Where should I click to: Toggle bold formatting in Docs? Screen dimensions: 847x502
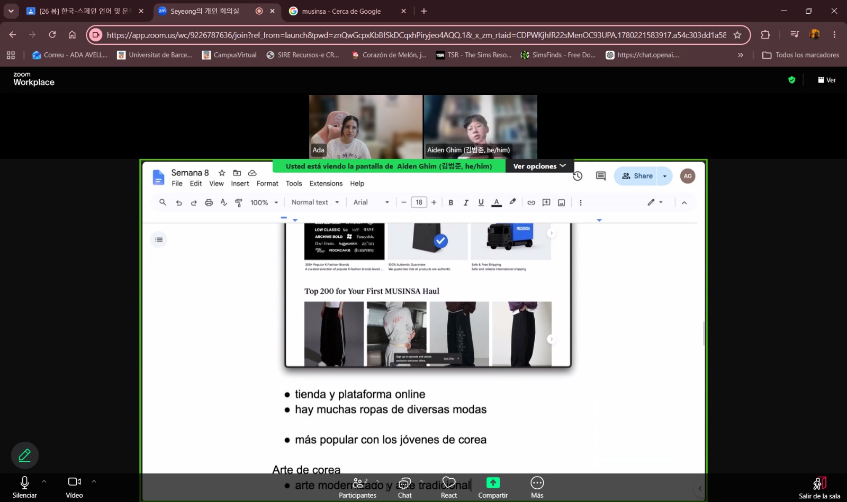451,202
